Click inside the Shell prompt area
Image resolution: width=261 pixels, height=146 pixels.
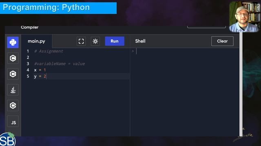click(x=184, y=92)
